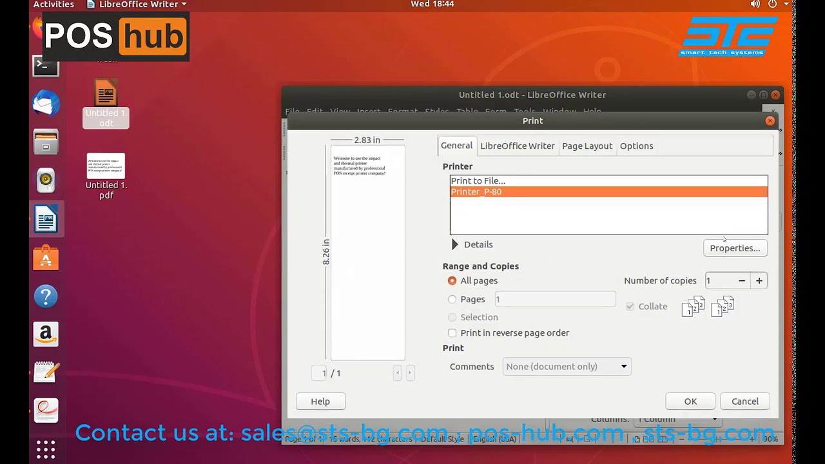Show Applications grid at dock bottom
This screenshot has width=825, height=464.
pyautogui.click(x=46, y=449)
